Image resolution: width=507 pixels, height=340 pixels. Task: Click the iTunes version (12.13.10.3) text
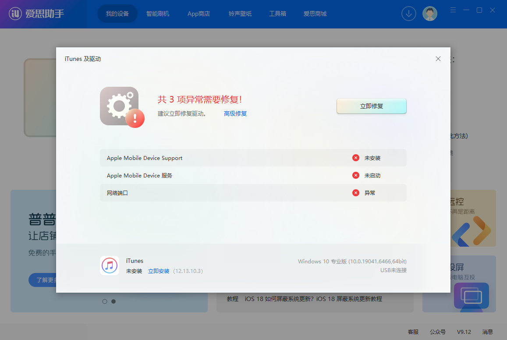tap(188, 271)
